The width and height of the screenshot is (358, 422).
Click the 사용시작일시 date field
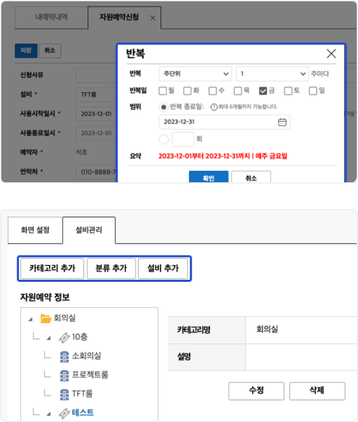point(96,114)
